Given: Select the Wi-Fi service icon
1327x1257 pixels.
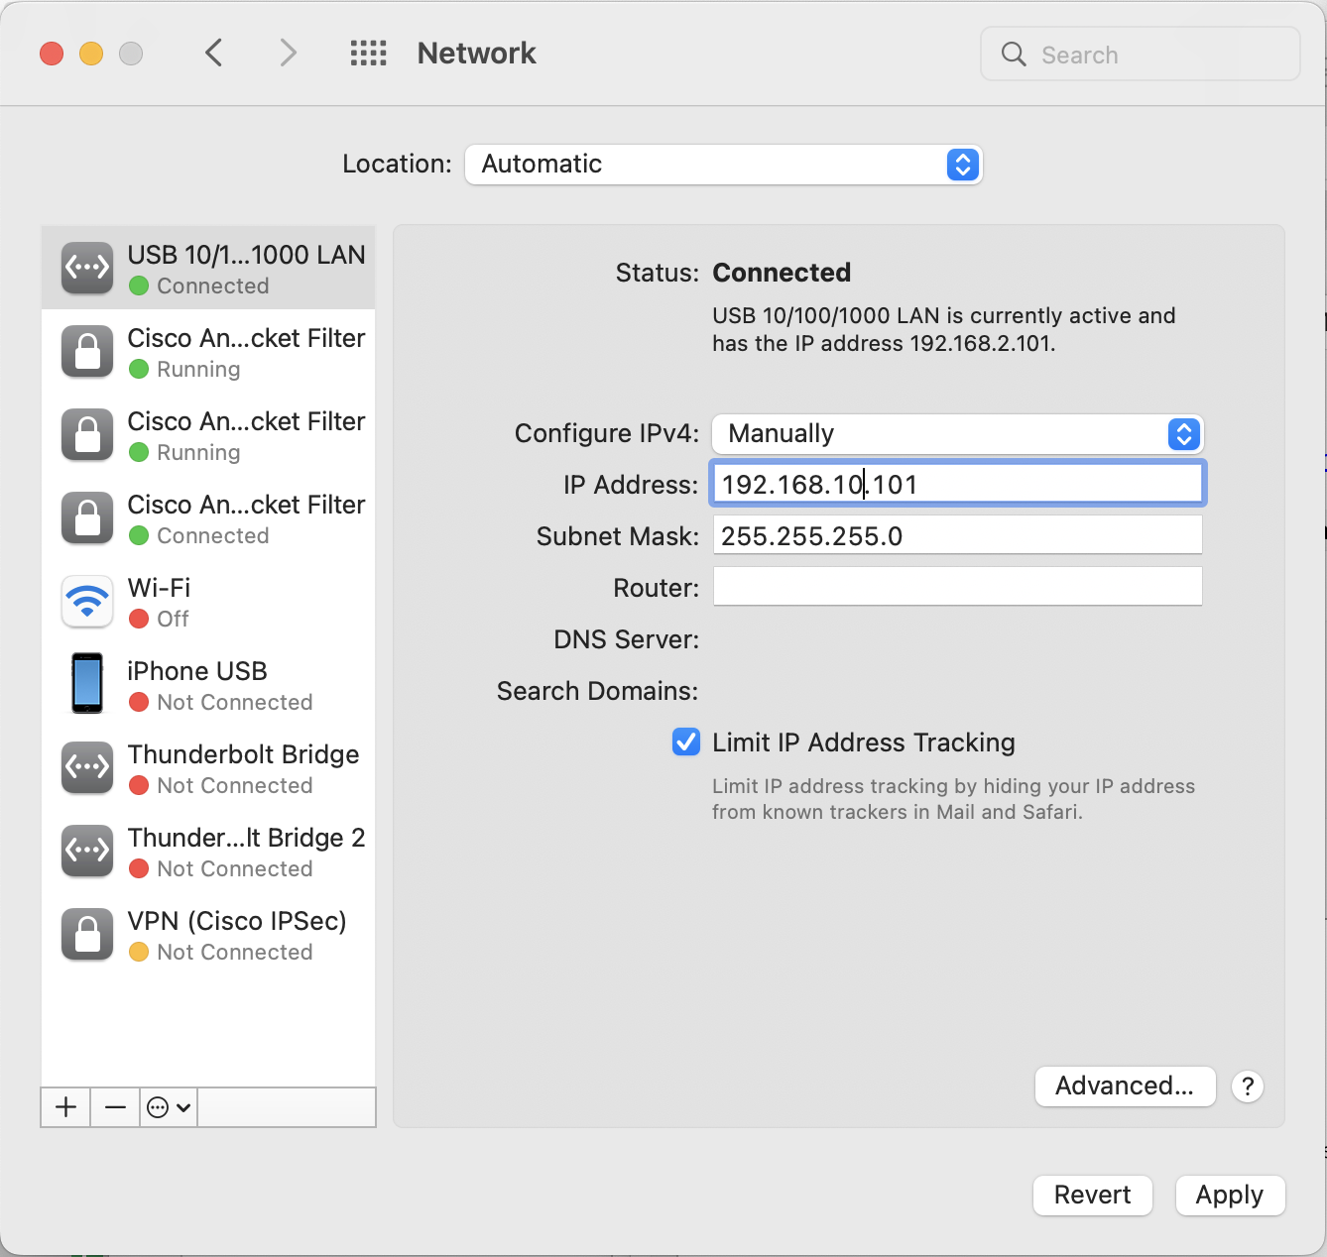Looking at the screenshot, I should click(87, 602).
